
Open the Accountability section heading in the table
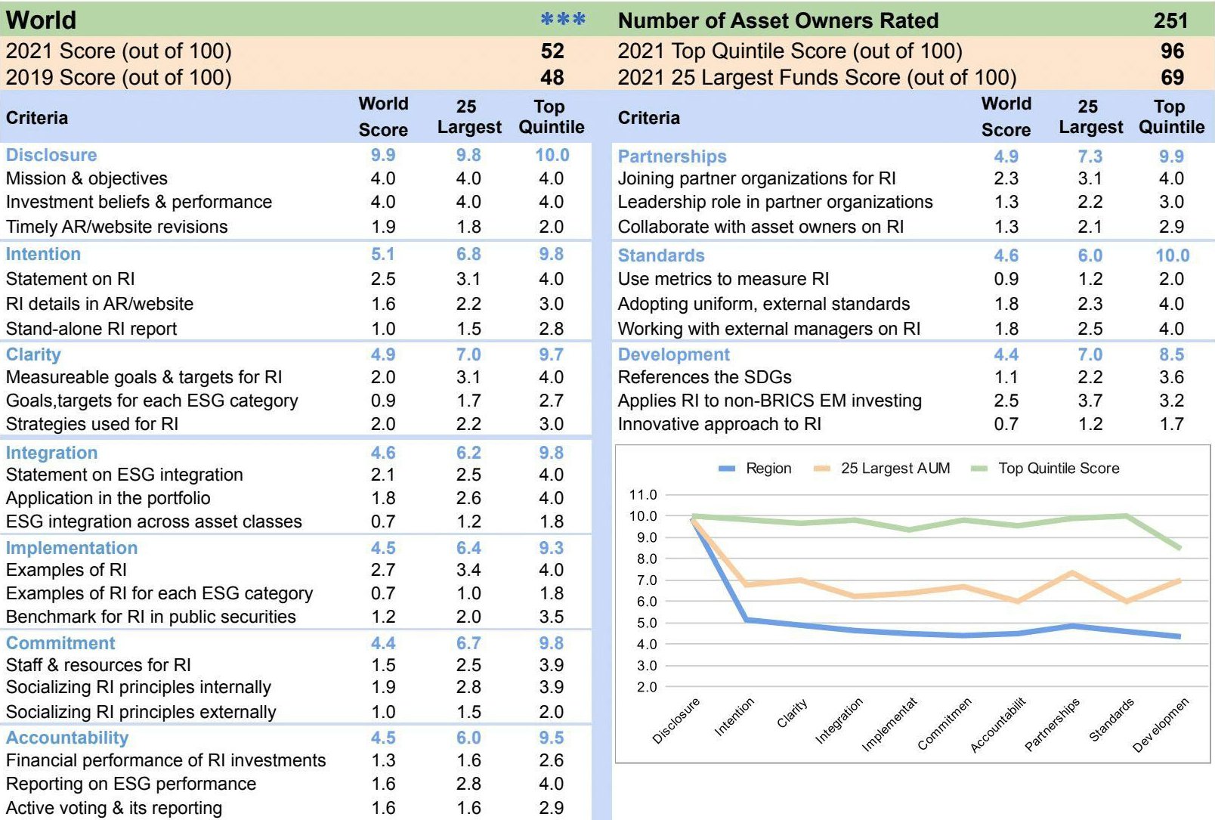(x=67, y=738)
